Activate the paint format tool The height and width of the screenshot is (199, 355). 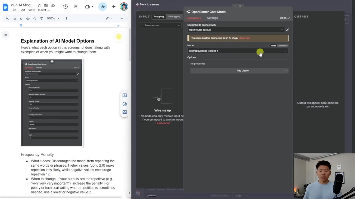[41, 18]
